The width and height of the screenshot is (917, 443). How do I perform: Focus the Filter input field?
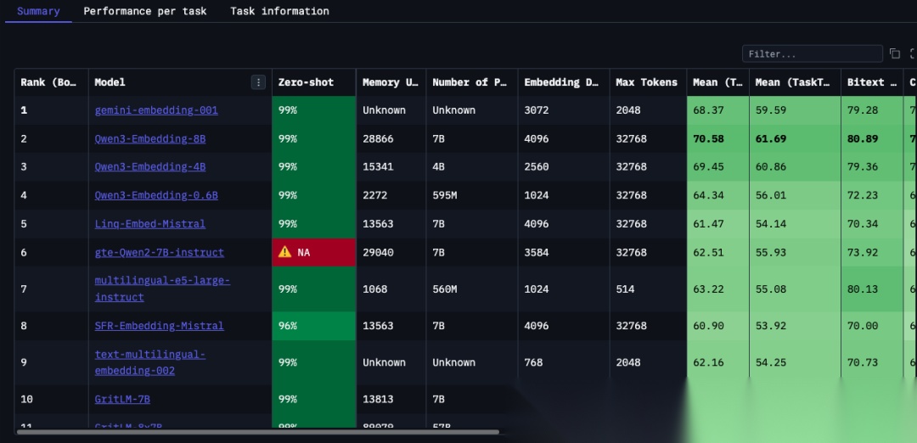click(x=813, y=53)
